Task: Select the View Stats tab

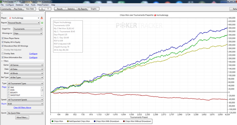Action: pyautogui.click(x=30, y=9)
